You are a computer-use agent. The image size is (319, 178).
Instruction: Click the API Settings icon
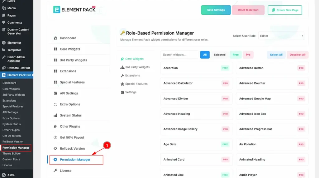[55, 93]
